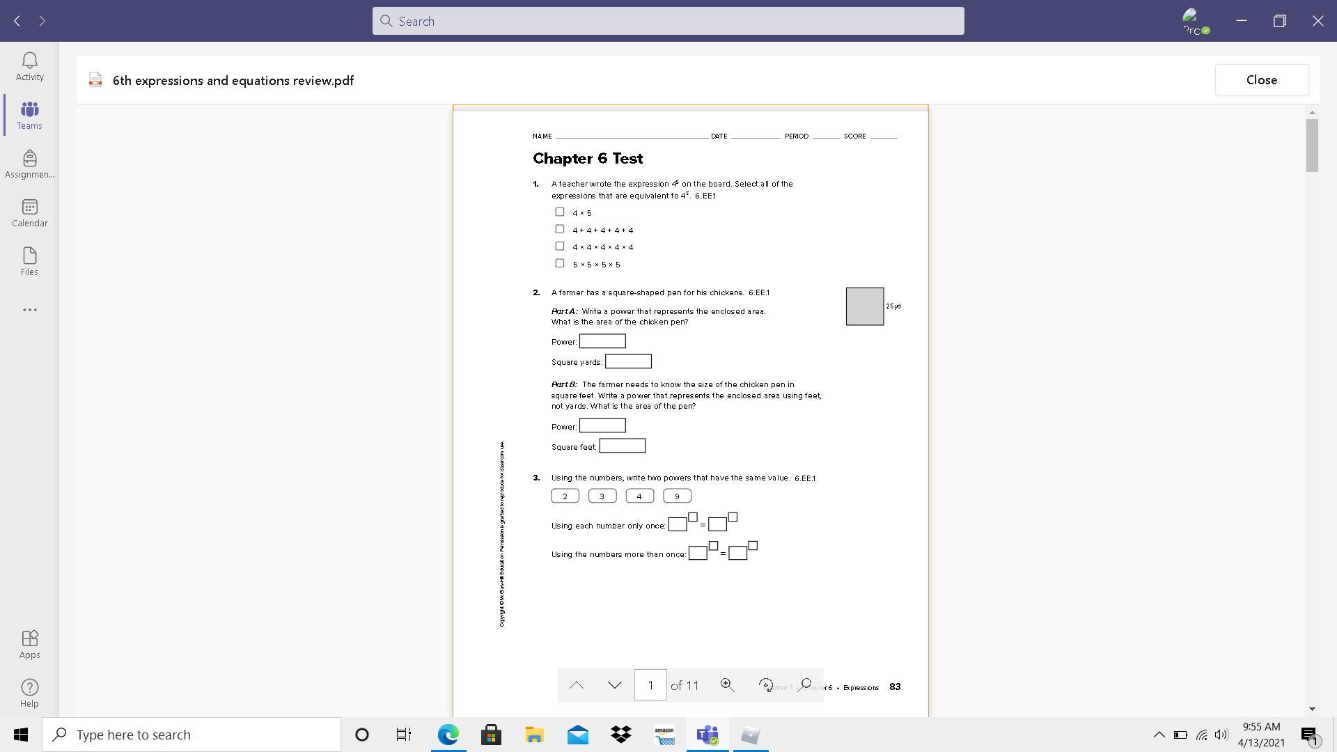The height and width of the screenshot is (752, 1337).
Task: Check the box next to 4 × 5
Action: click(x=559, y=212)
